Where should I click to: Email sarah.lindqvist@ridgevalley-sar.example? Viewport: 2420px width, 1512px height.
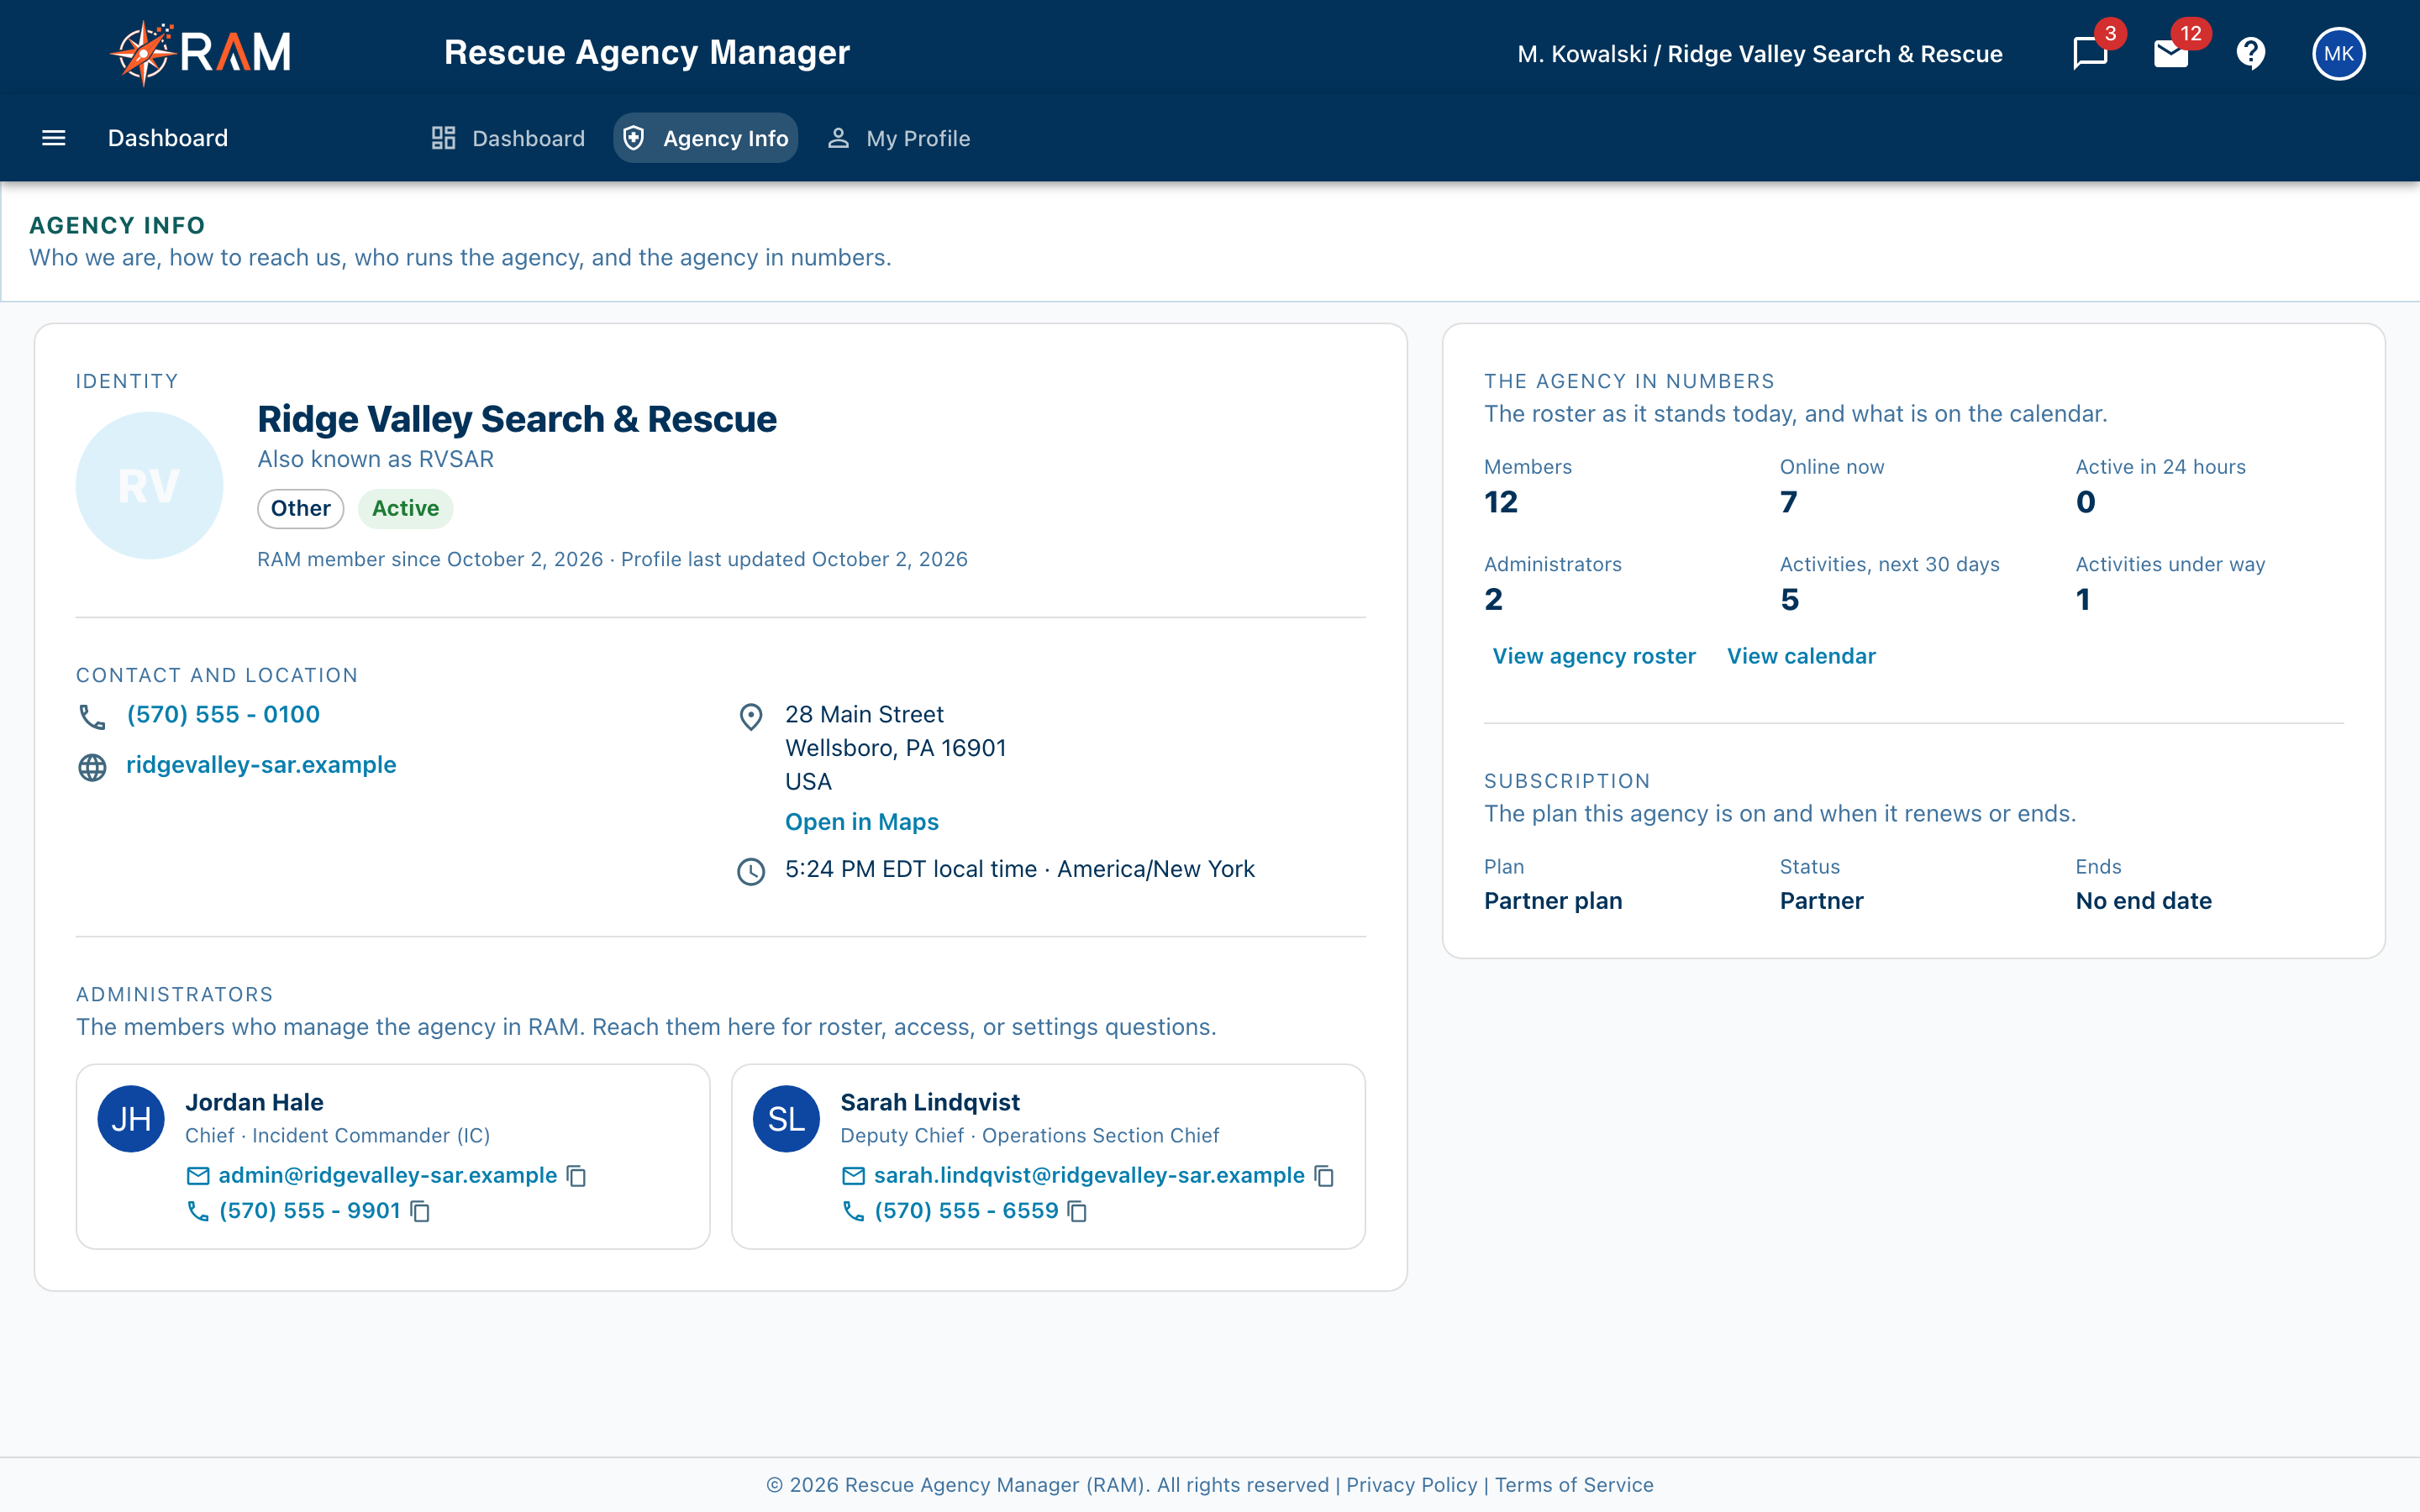[1089, 1175]
